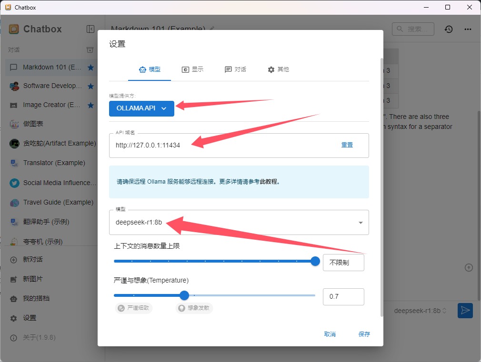Image resolution: width=481 pixels, height=362 pixels.
Task: Switch to the 其他 settings tab
Action: point(278,69)
